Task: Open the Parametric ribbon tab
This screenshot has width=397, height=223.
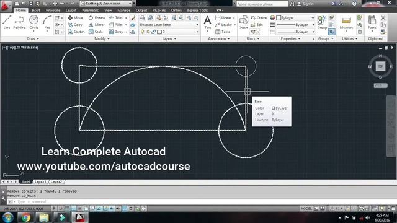Action: click(90, 10)
